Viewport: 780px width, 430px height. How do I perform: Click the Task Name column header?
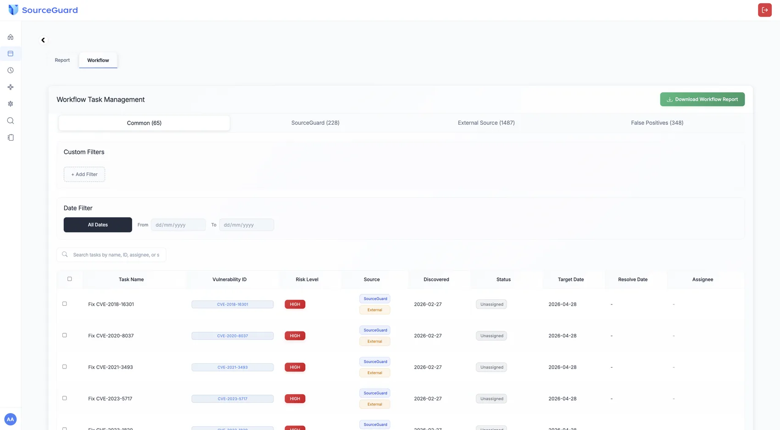(131, 280)
